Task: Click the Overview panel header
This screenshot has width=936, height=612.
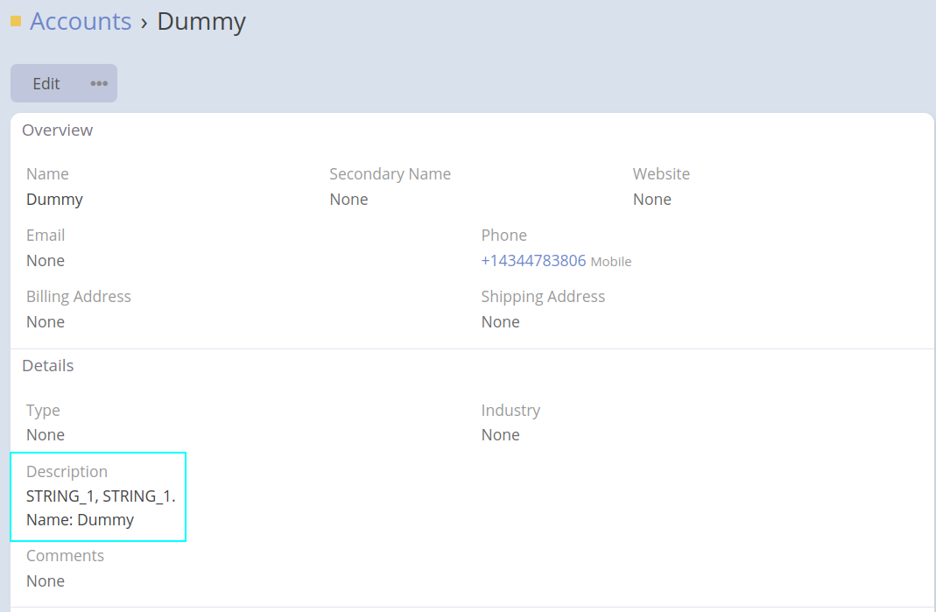Action: coord(58,130)
